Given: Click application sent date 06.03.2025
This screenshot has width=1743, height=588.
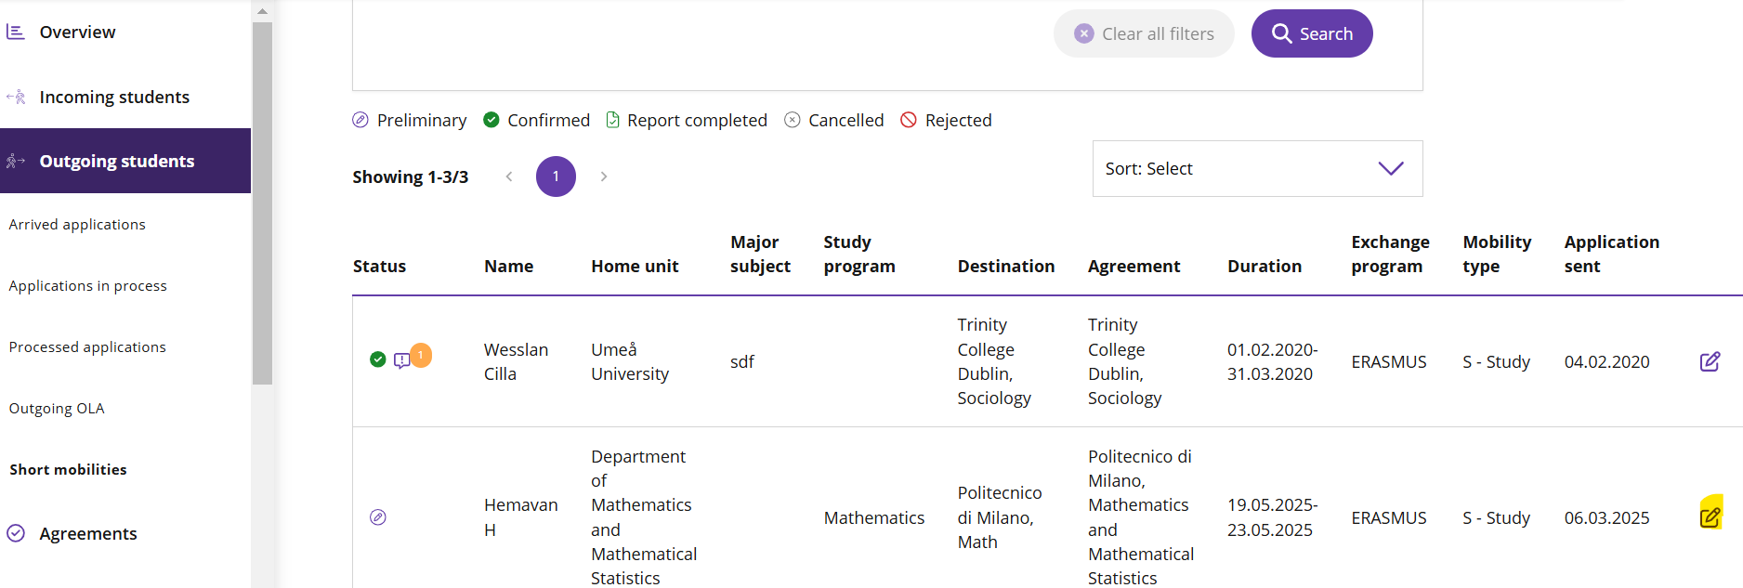Looking at the screenshot, I should (x=1606, y=518).
